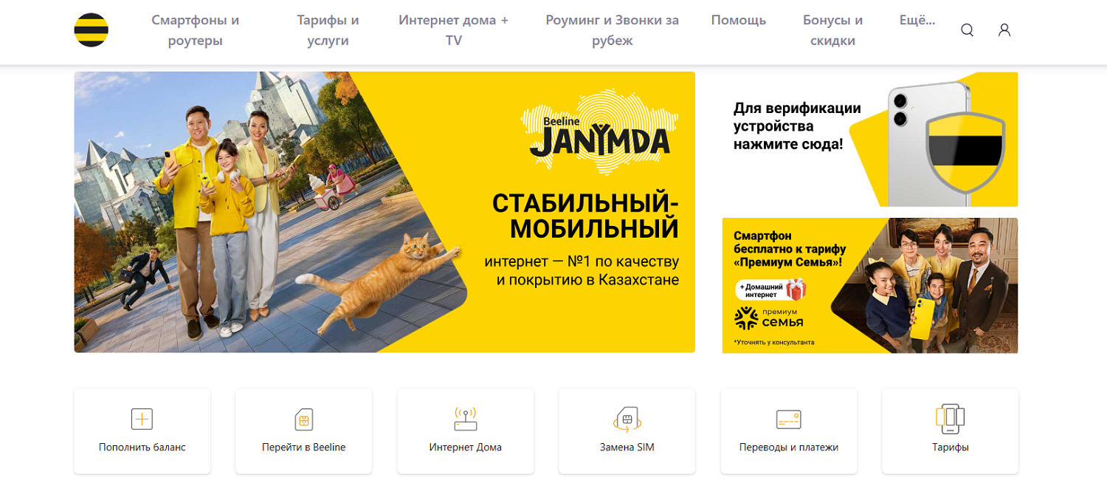Click the SIM card icon for Перейти в Beeline
1107x497 pixels.
point(303,419)
